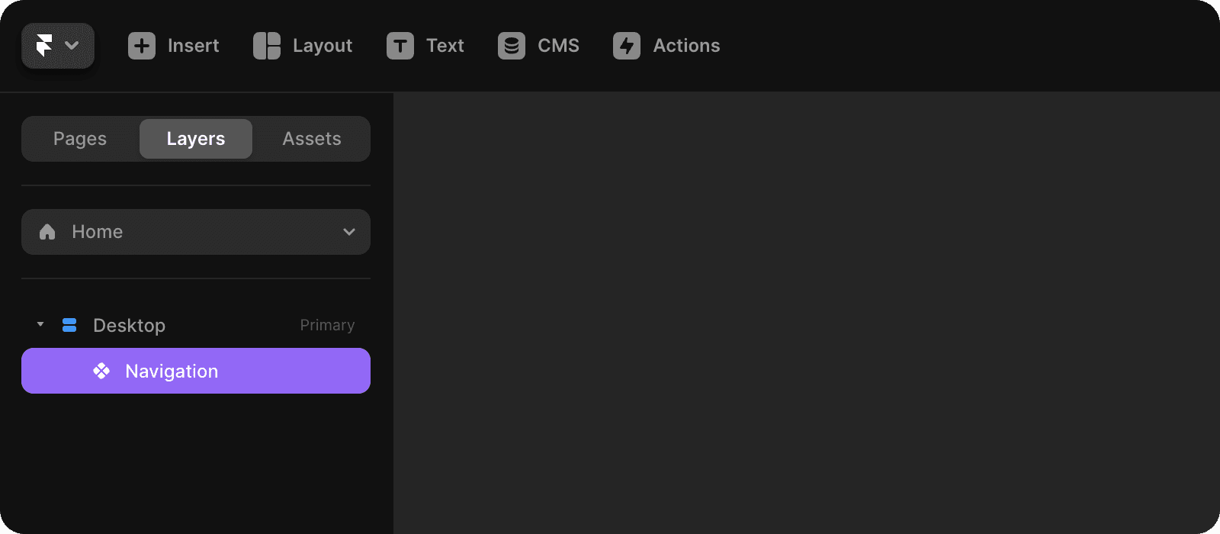
Task: Select the Navigation layer name
Action: [172, 372]
